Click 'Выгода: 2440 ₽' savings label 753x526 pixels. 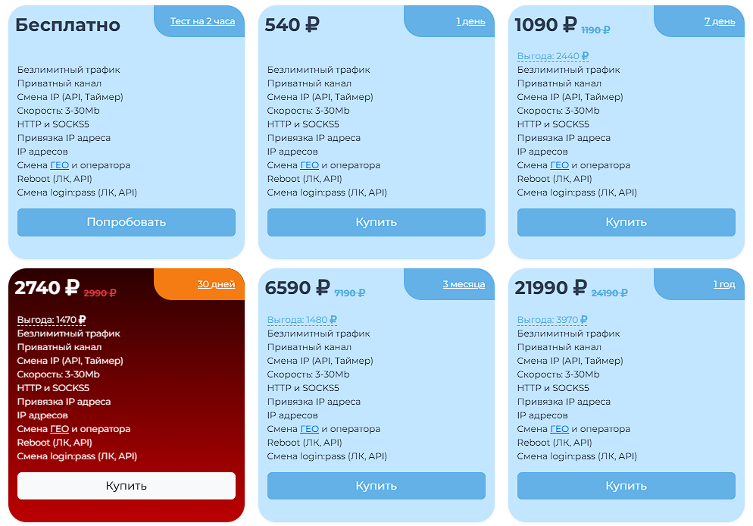[x=553, y=56]
